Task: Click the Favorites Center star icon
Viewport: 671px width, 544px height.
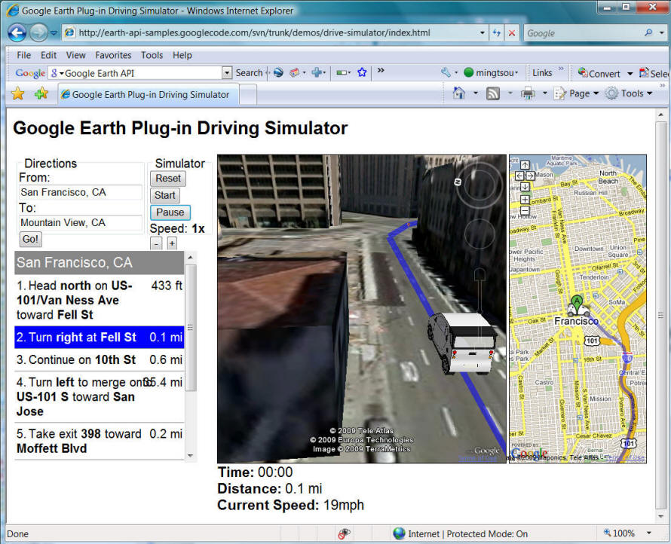Action: pyautogui.click(x=18, y=93)
